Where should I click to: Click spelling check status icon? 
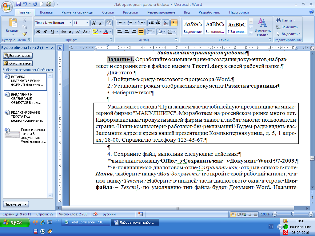95,214
